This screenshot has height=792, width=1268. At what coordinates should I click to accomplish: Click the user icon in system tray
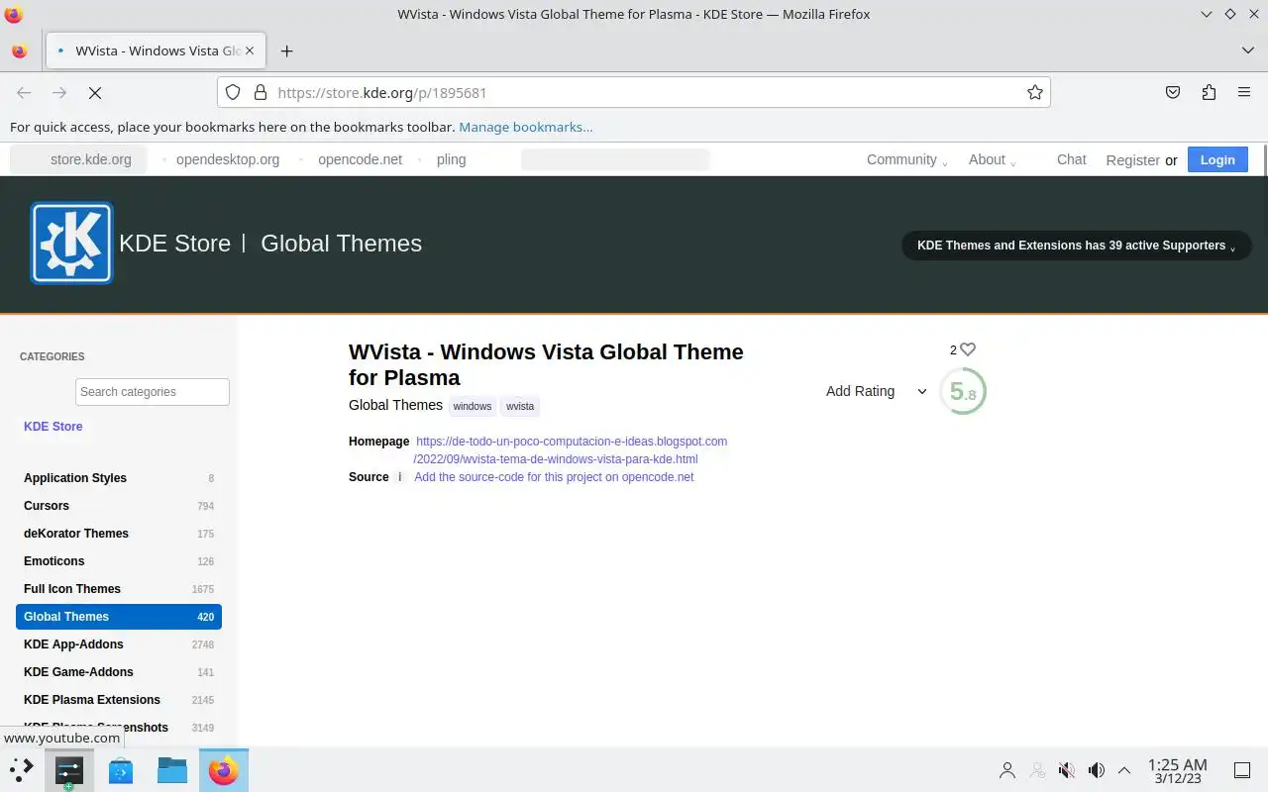1007,769
